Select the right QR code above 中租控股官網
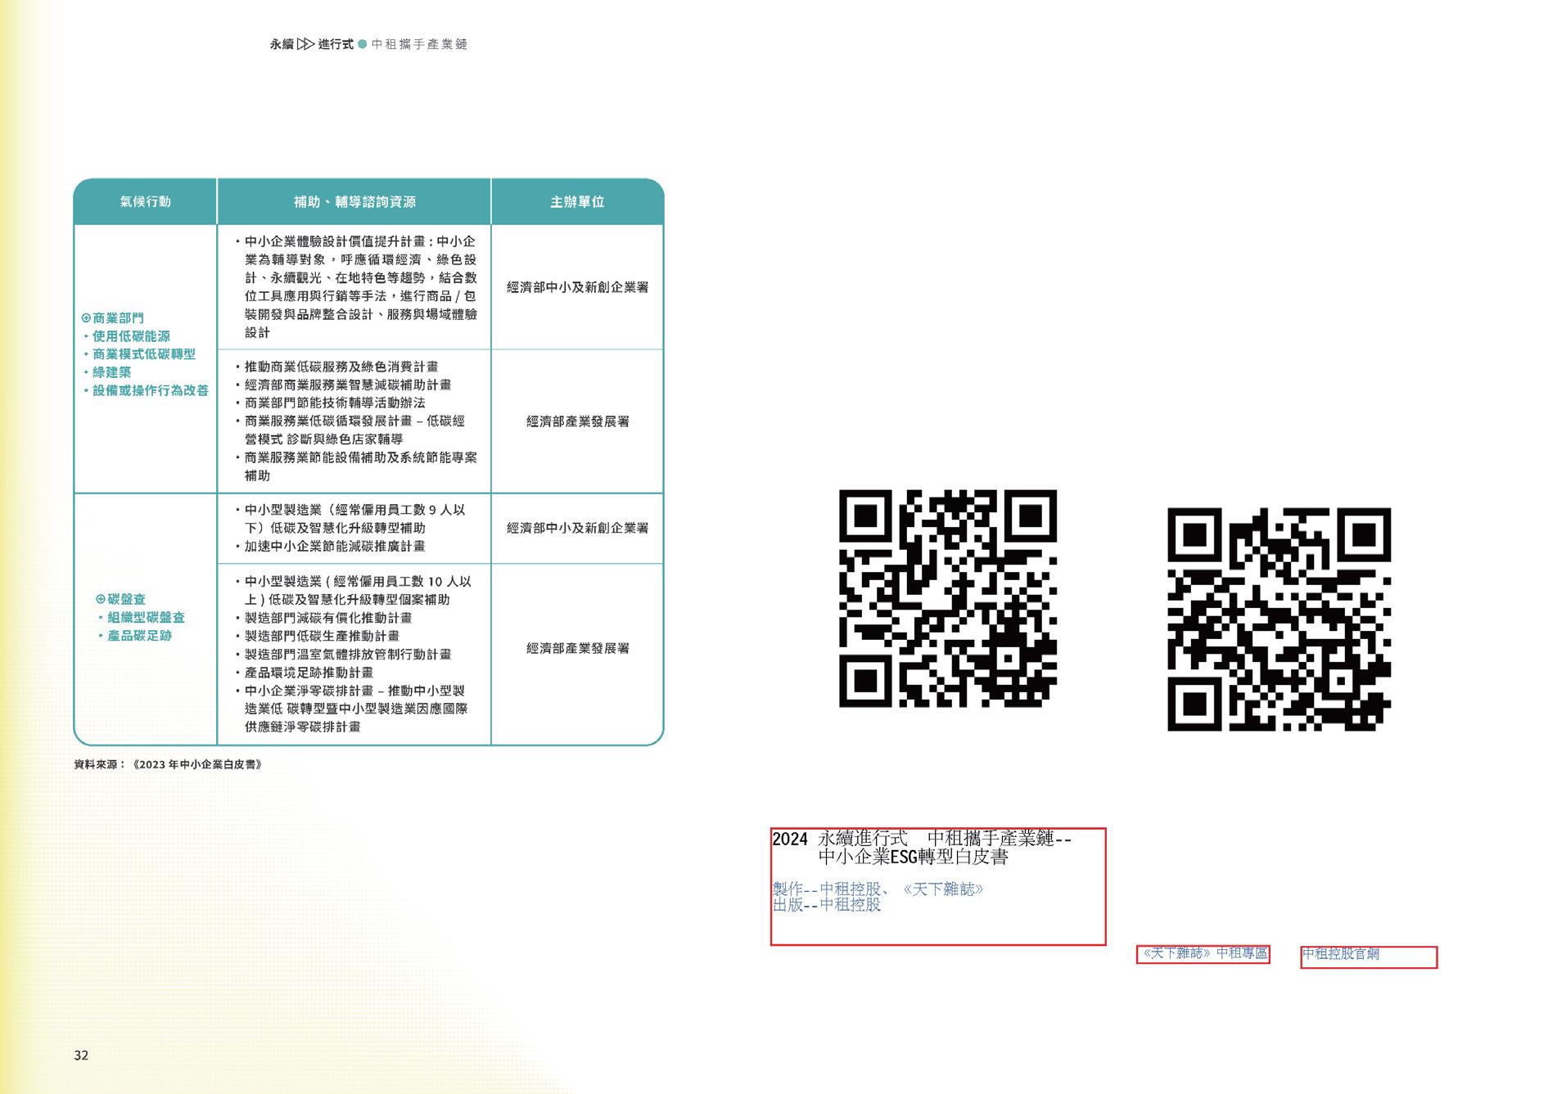 tap(1279, 619)
